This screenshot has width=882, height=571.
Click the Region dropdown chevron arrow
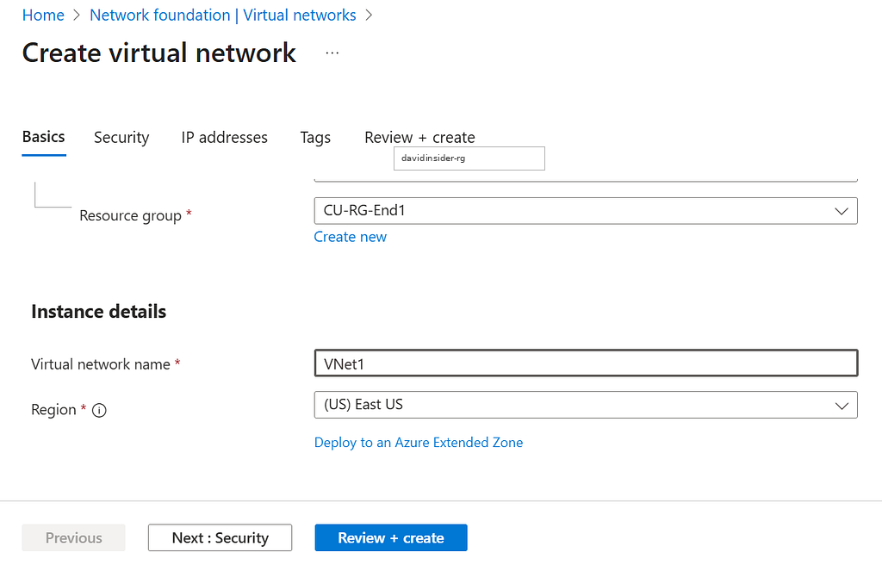point(842,406)
